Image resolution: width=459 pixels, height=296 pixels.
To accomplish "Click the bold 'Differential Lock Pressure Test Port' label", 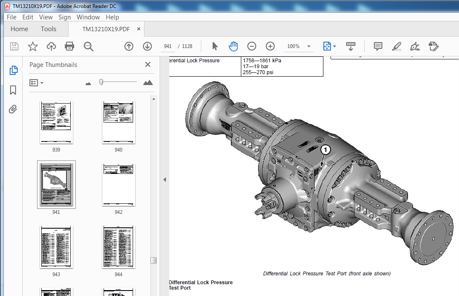I will (201, 285).
